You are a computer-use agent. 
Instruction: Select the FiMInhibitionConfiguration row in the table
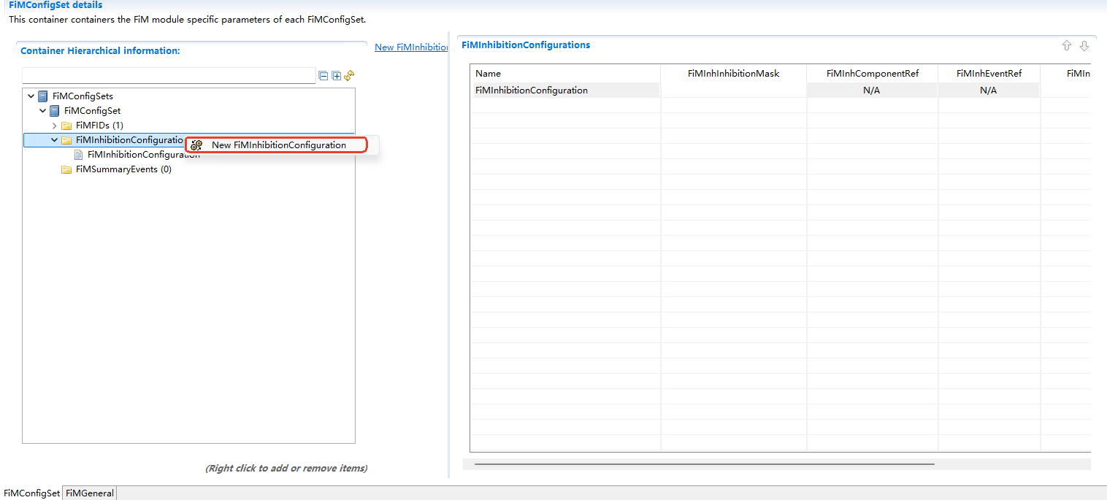[x=565, y=90]
